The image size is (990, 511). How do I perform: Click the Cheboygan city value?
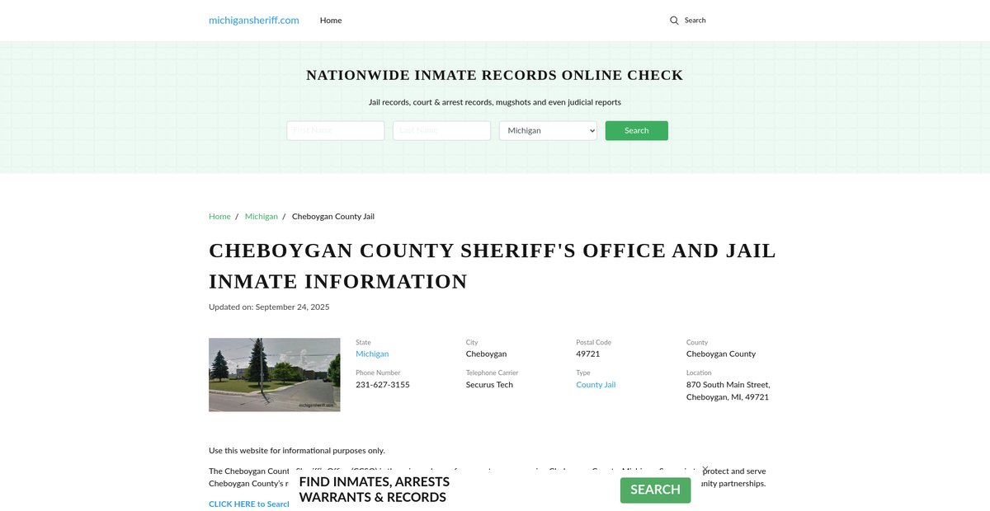(x=487, y=354)
